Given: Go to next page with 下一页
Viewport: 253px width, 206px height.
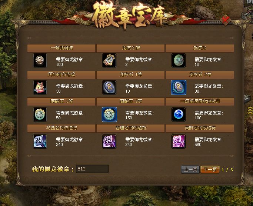Looking at the screenshot, I should click(210, 170).
